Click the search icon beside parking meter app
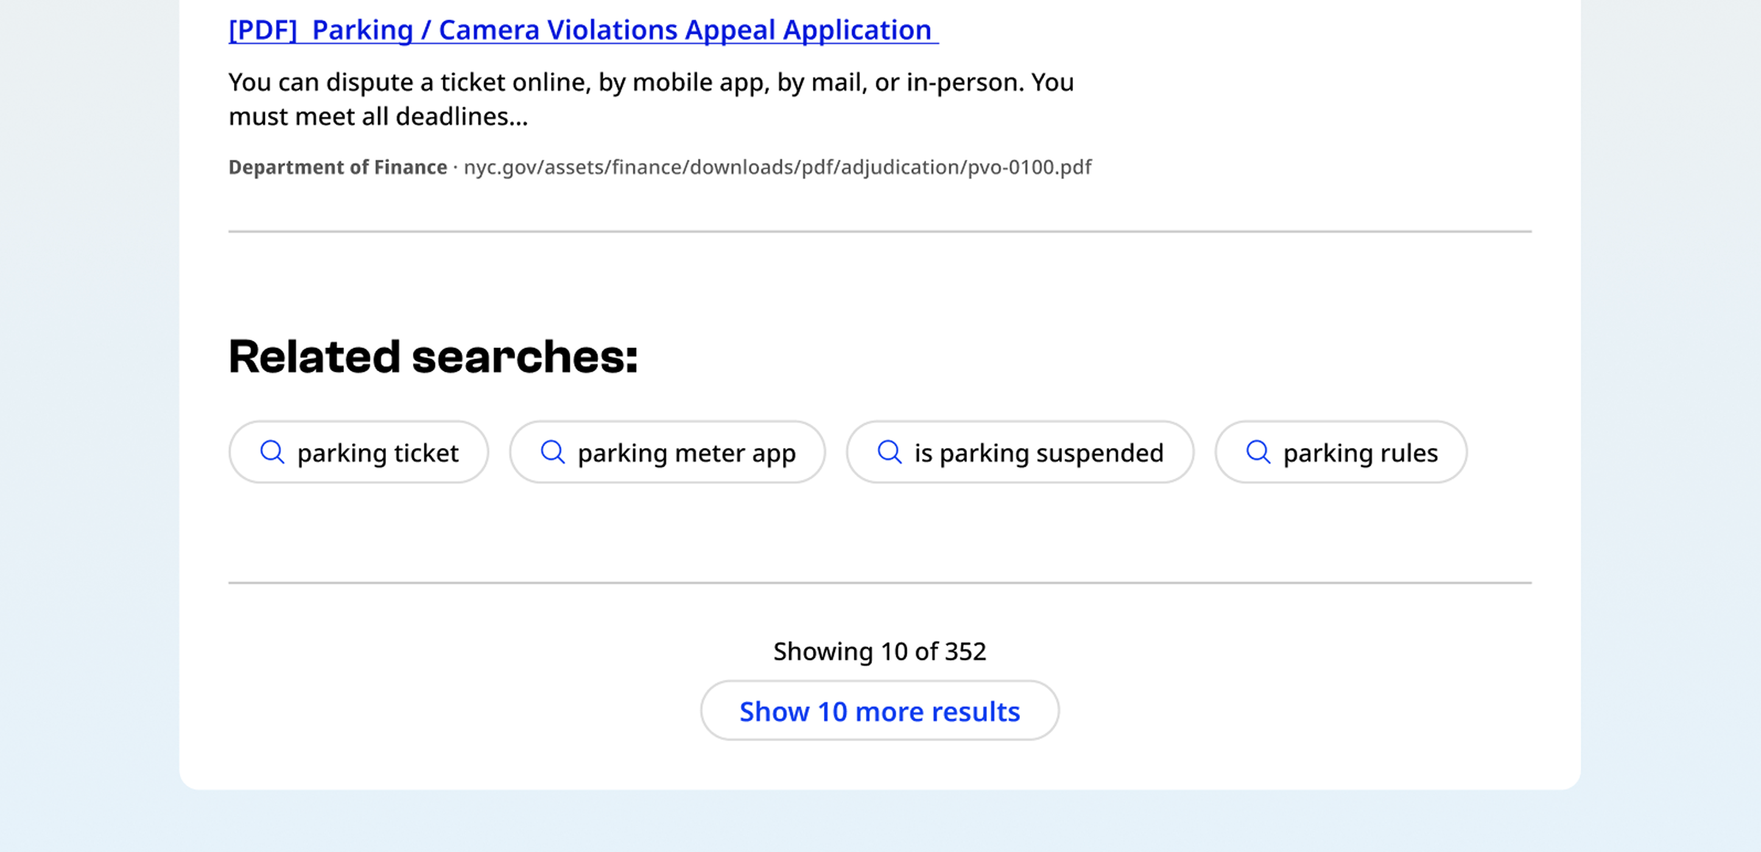The image size is (1761, 852). [x=553, y=452]
